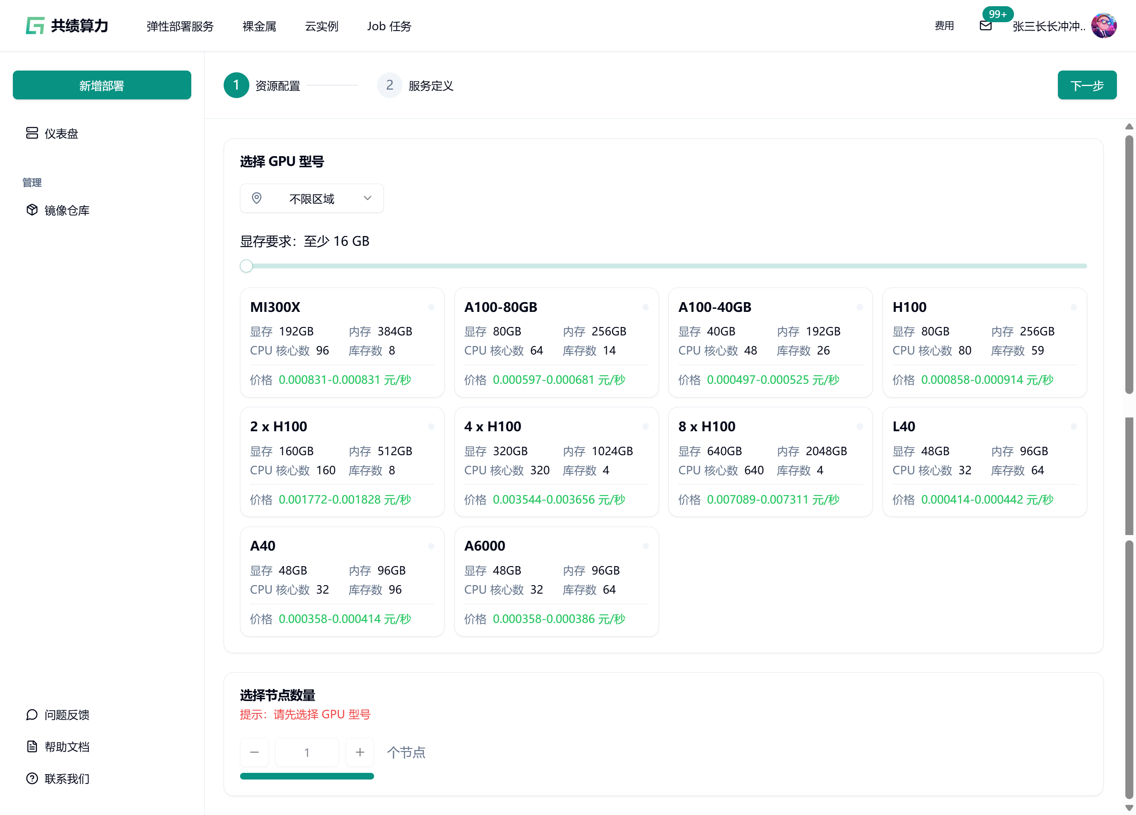This screenshot has width=1136, height=815.
Task: Select the 4 x H100 radio dot
Action: coord(645,427)
